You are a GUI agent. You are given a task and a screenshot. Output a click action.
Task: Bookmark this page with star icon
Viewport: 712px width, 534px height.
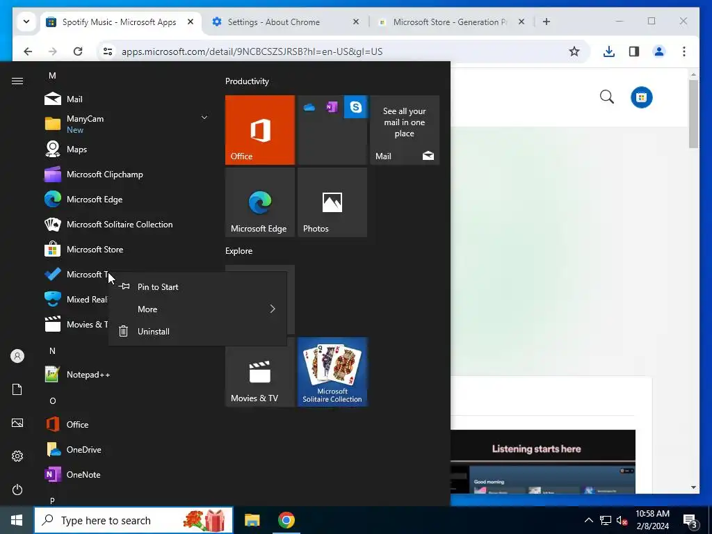click(x=574, y=51)
